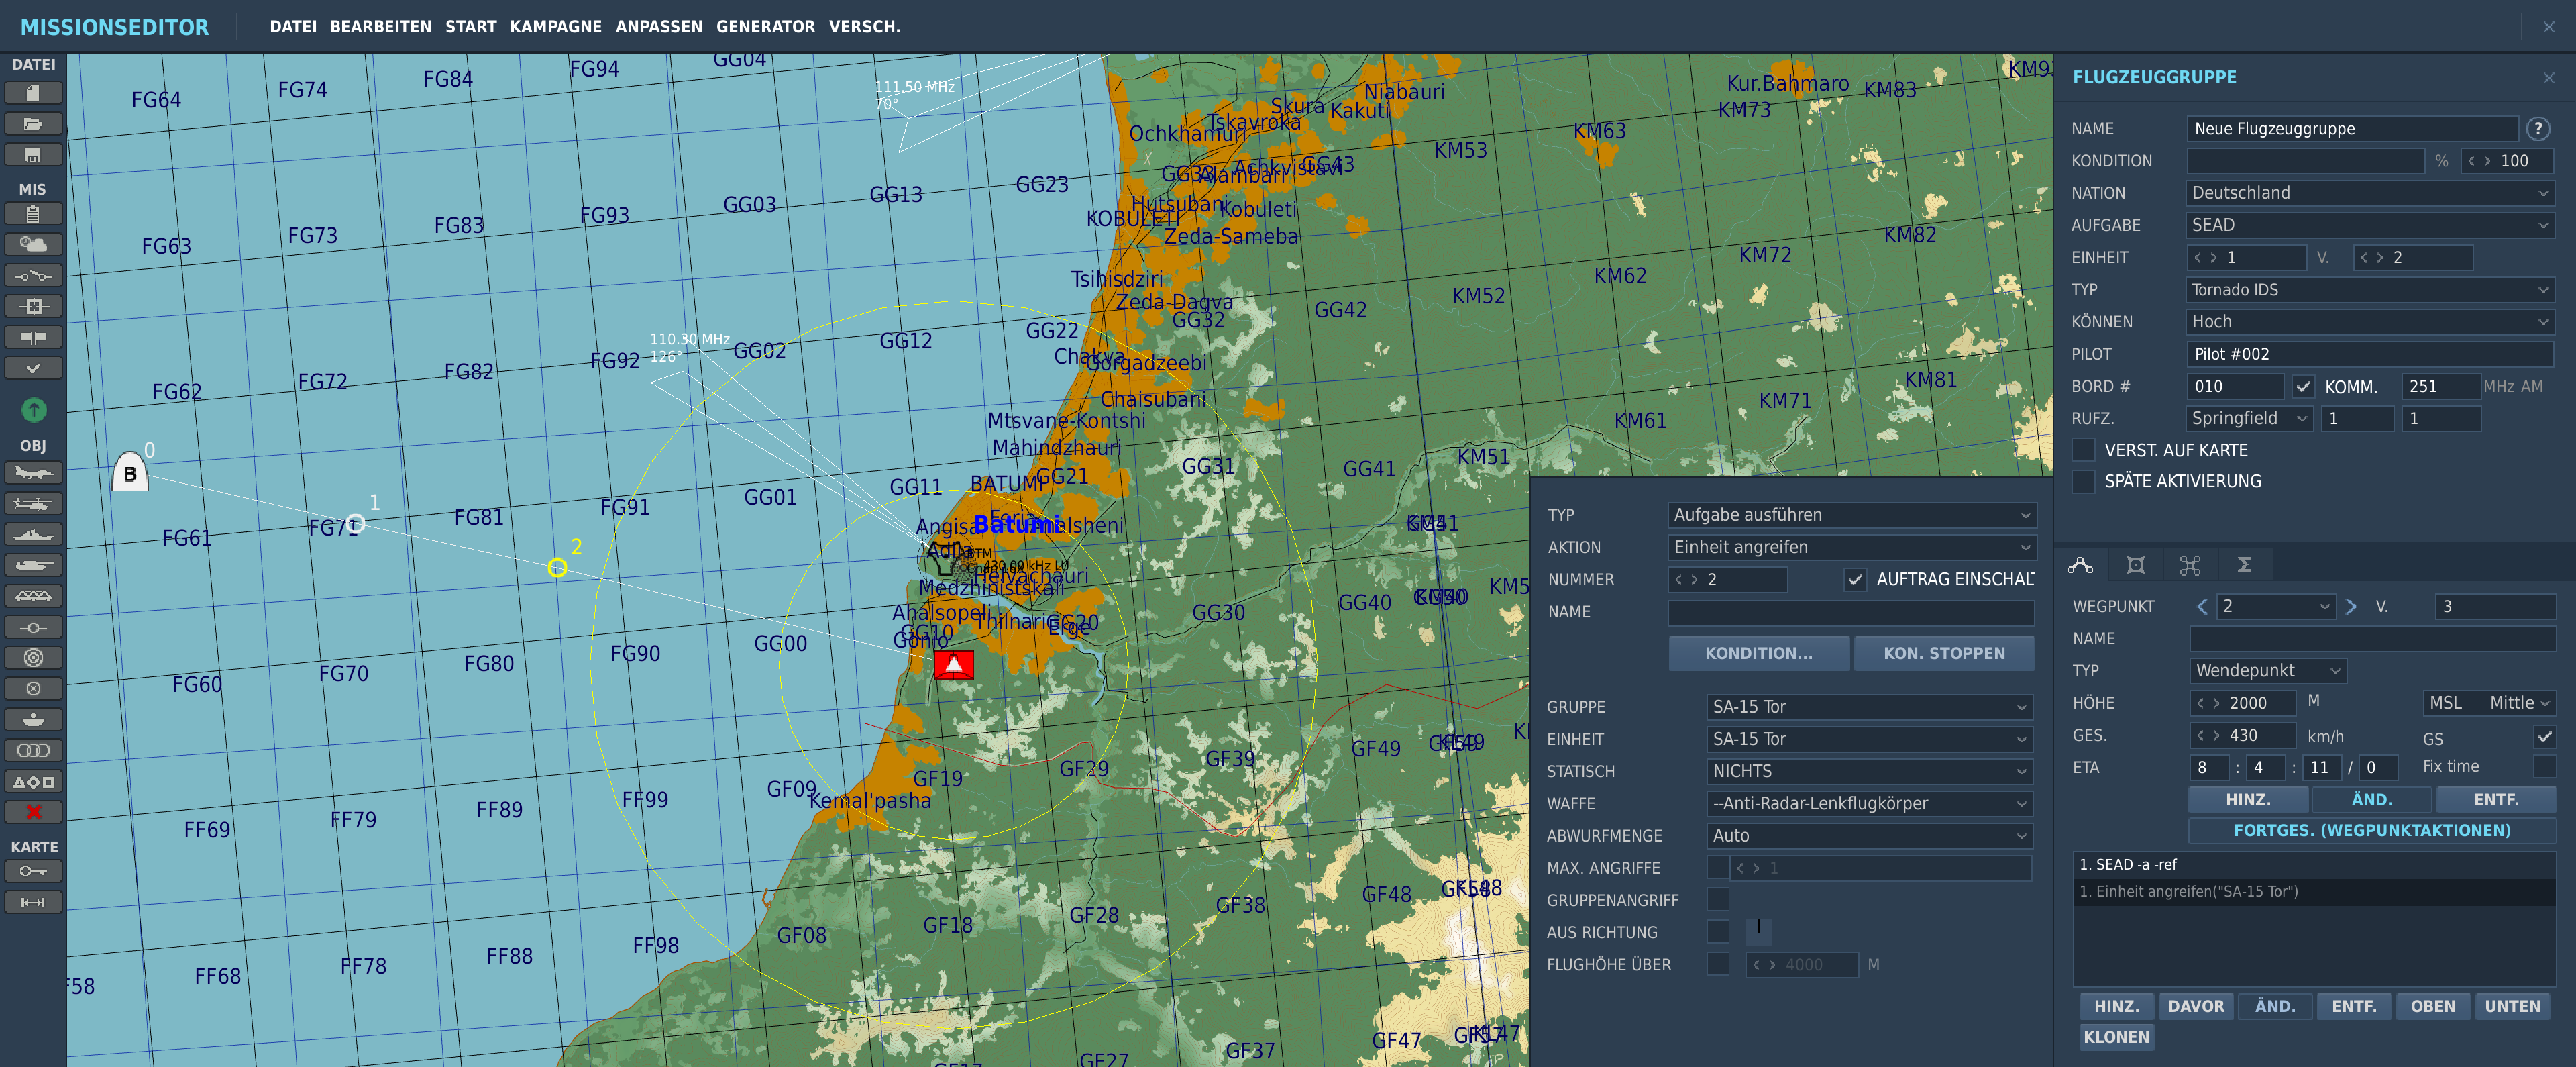
Task: Click the KONDITION... button
Action: (1758, 654)
